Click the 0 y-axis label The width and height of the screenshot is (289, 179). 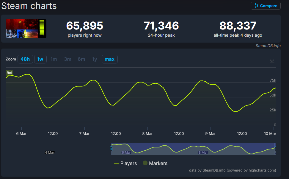(x=275, y=125)
